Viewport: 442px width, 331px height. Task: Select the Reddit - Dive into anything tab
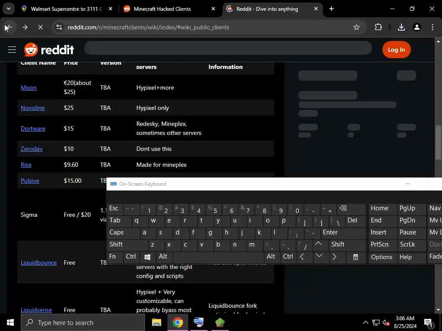pyautogui.click(x=272, y=9)
